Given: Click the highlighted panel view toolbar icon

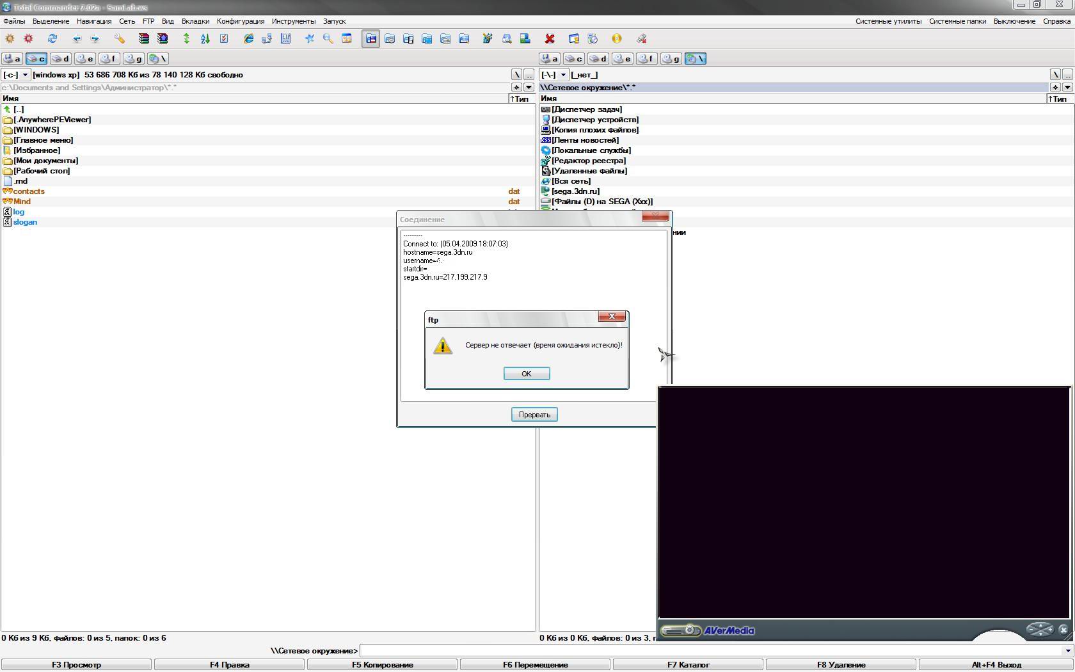Looking at the screenshot, I should click(371, 38).
